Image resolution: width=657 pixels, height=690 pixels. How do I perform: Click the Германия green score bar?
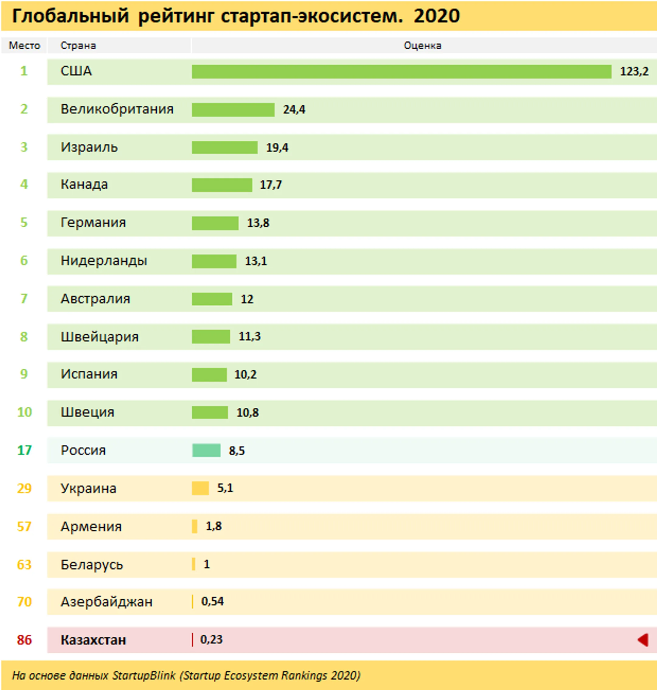point(215,223)
